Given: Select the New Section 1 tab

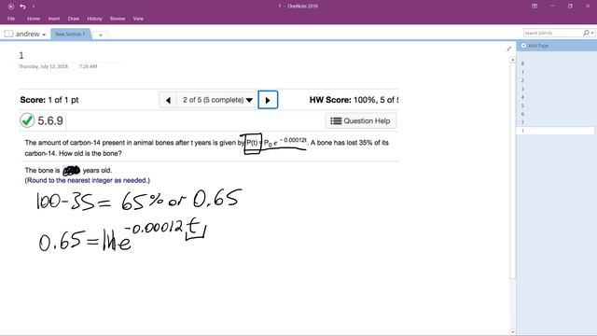Looking at the screenshot, I should click(x=71, y=34).
